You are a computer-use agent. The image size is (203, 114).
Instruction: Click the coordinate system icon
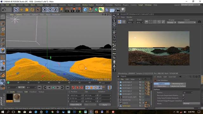61,10
